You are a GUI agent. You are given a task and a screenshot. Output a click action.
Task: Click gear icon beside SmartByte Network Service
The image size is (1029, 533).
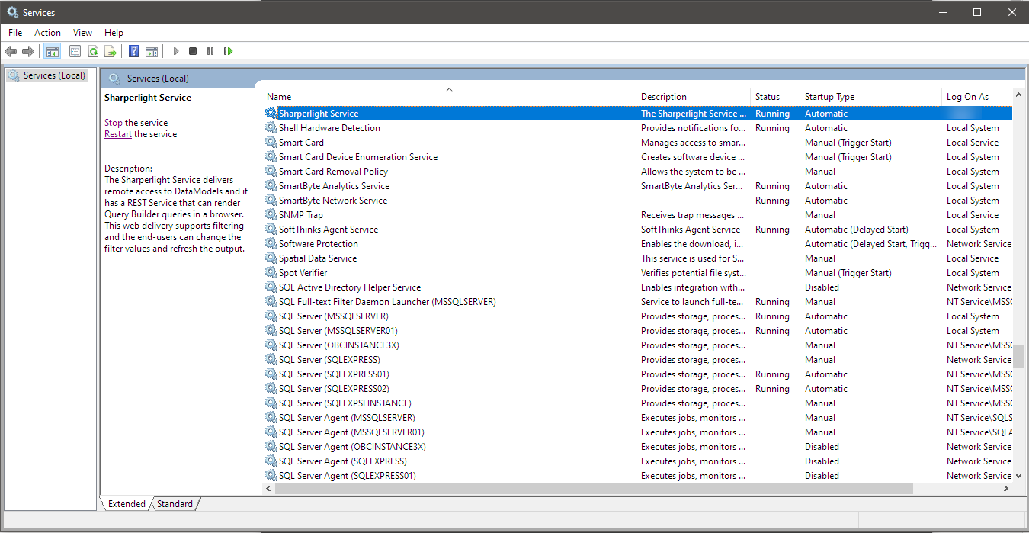tap(271, 200)
